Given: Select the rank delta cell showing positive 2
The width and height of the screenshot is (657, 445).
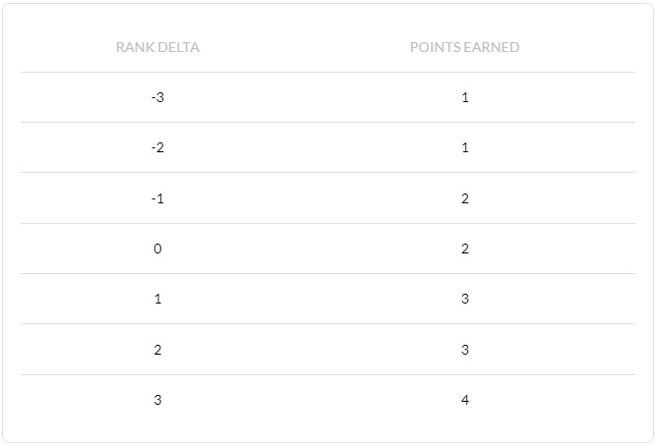Looking at the screenshot, I should tap(157, 350).
